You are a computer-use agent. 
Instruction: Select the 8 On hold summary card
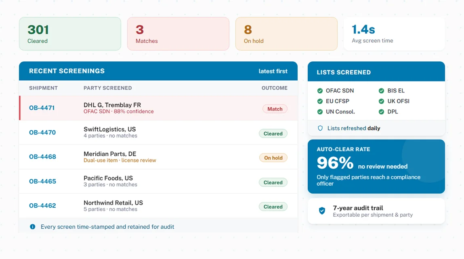pyautogui.click(x=286, y=34)
